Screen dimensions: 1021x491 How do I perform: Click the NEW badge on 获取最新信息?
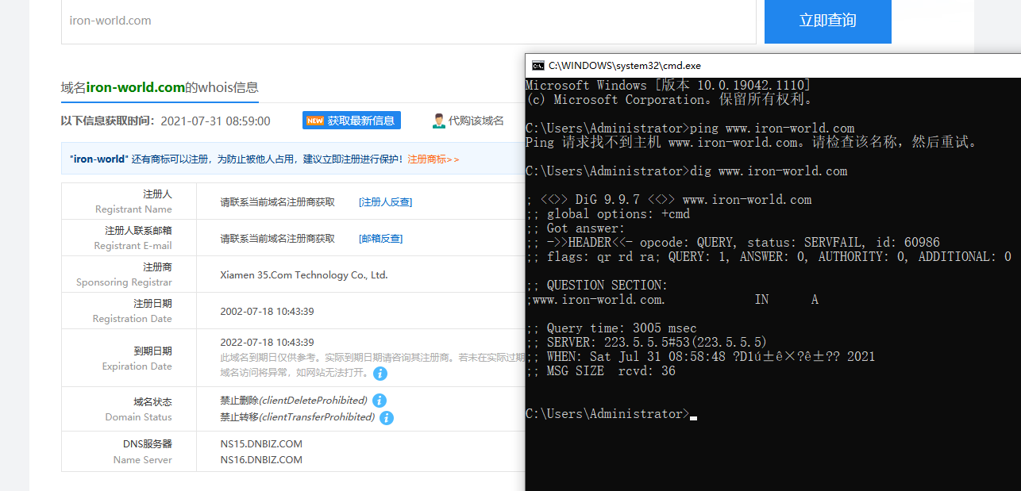pos(315,121)
